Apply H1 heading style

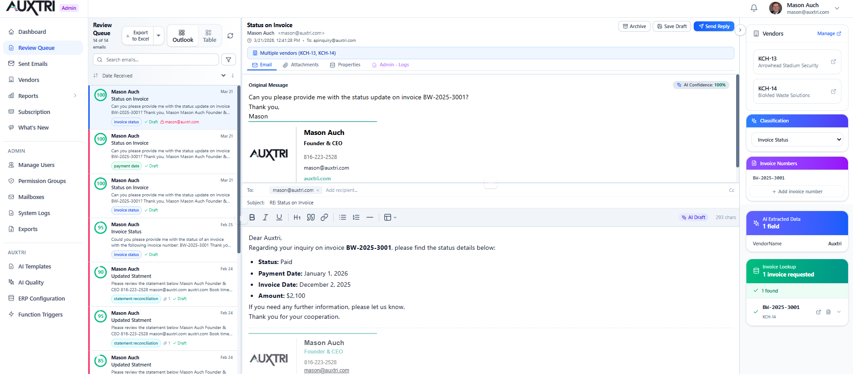tap(297, 217)
